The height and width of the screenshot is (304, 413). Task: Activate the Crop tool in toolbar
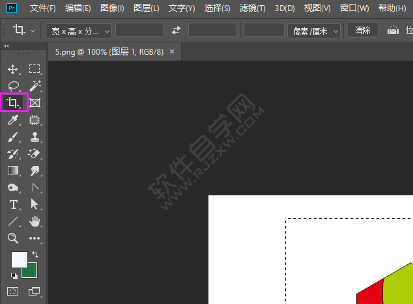[13, 103]
